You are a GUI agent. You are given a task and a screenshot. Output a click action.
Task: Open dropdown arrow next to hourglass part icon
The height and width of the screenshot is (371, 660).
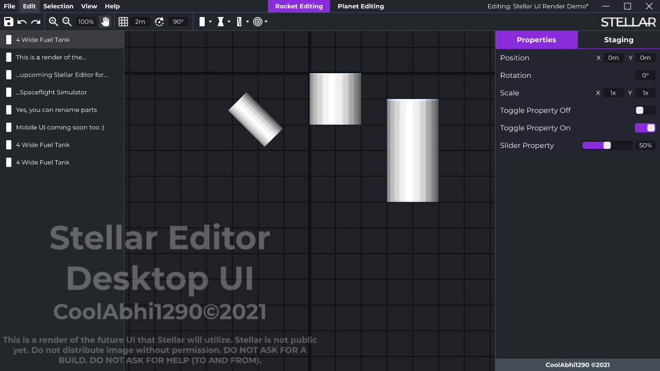(229, 22)
